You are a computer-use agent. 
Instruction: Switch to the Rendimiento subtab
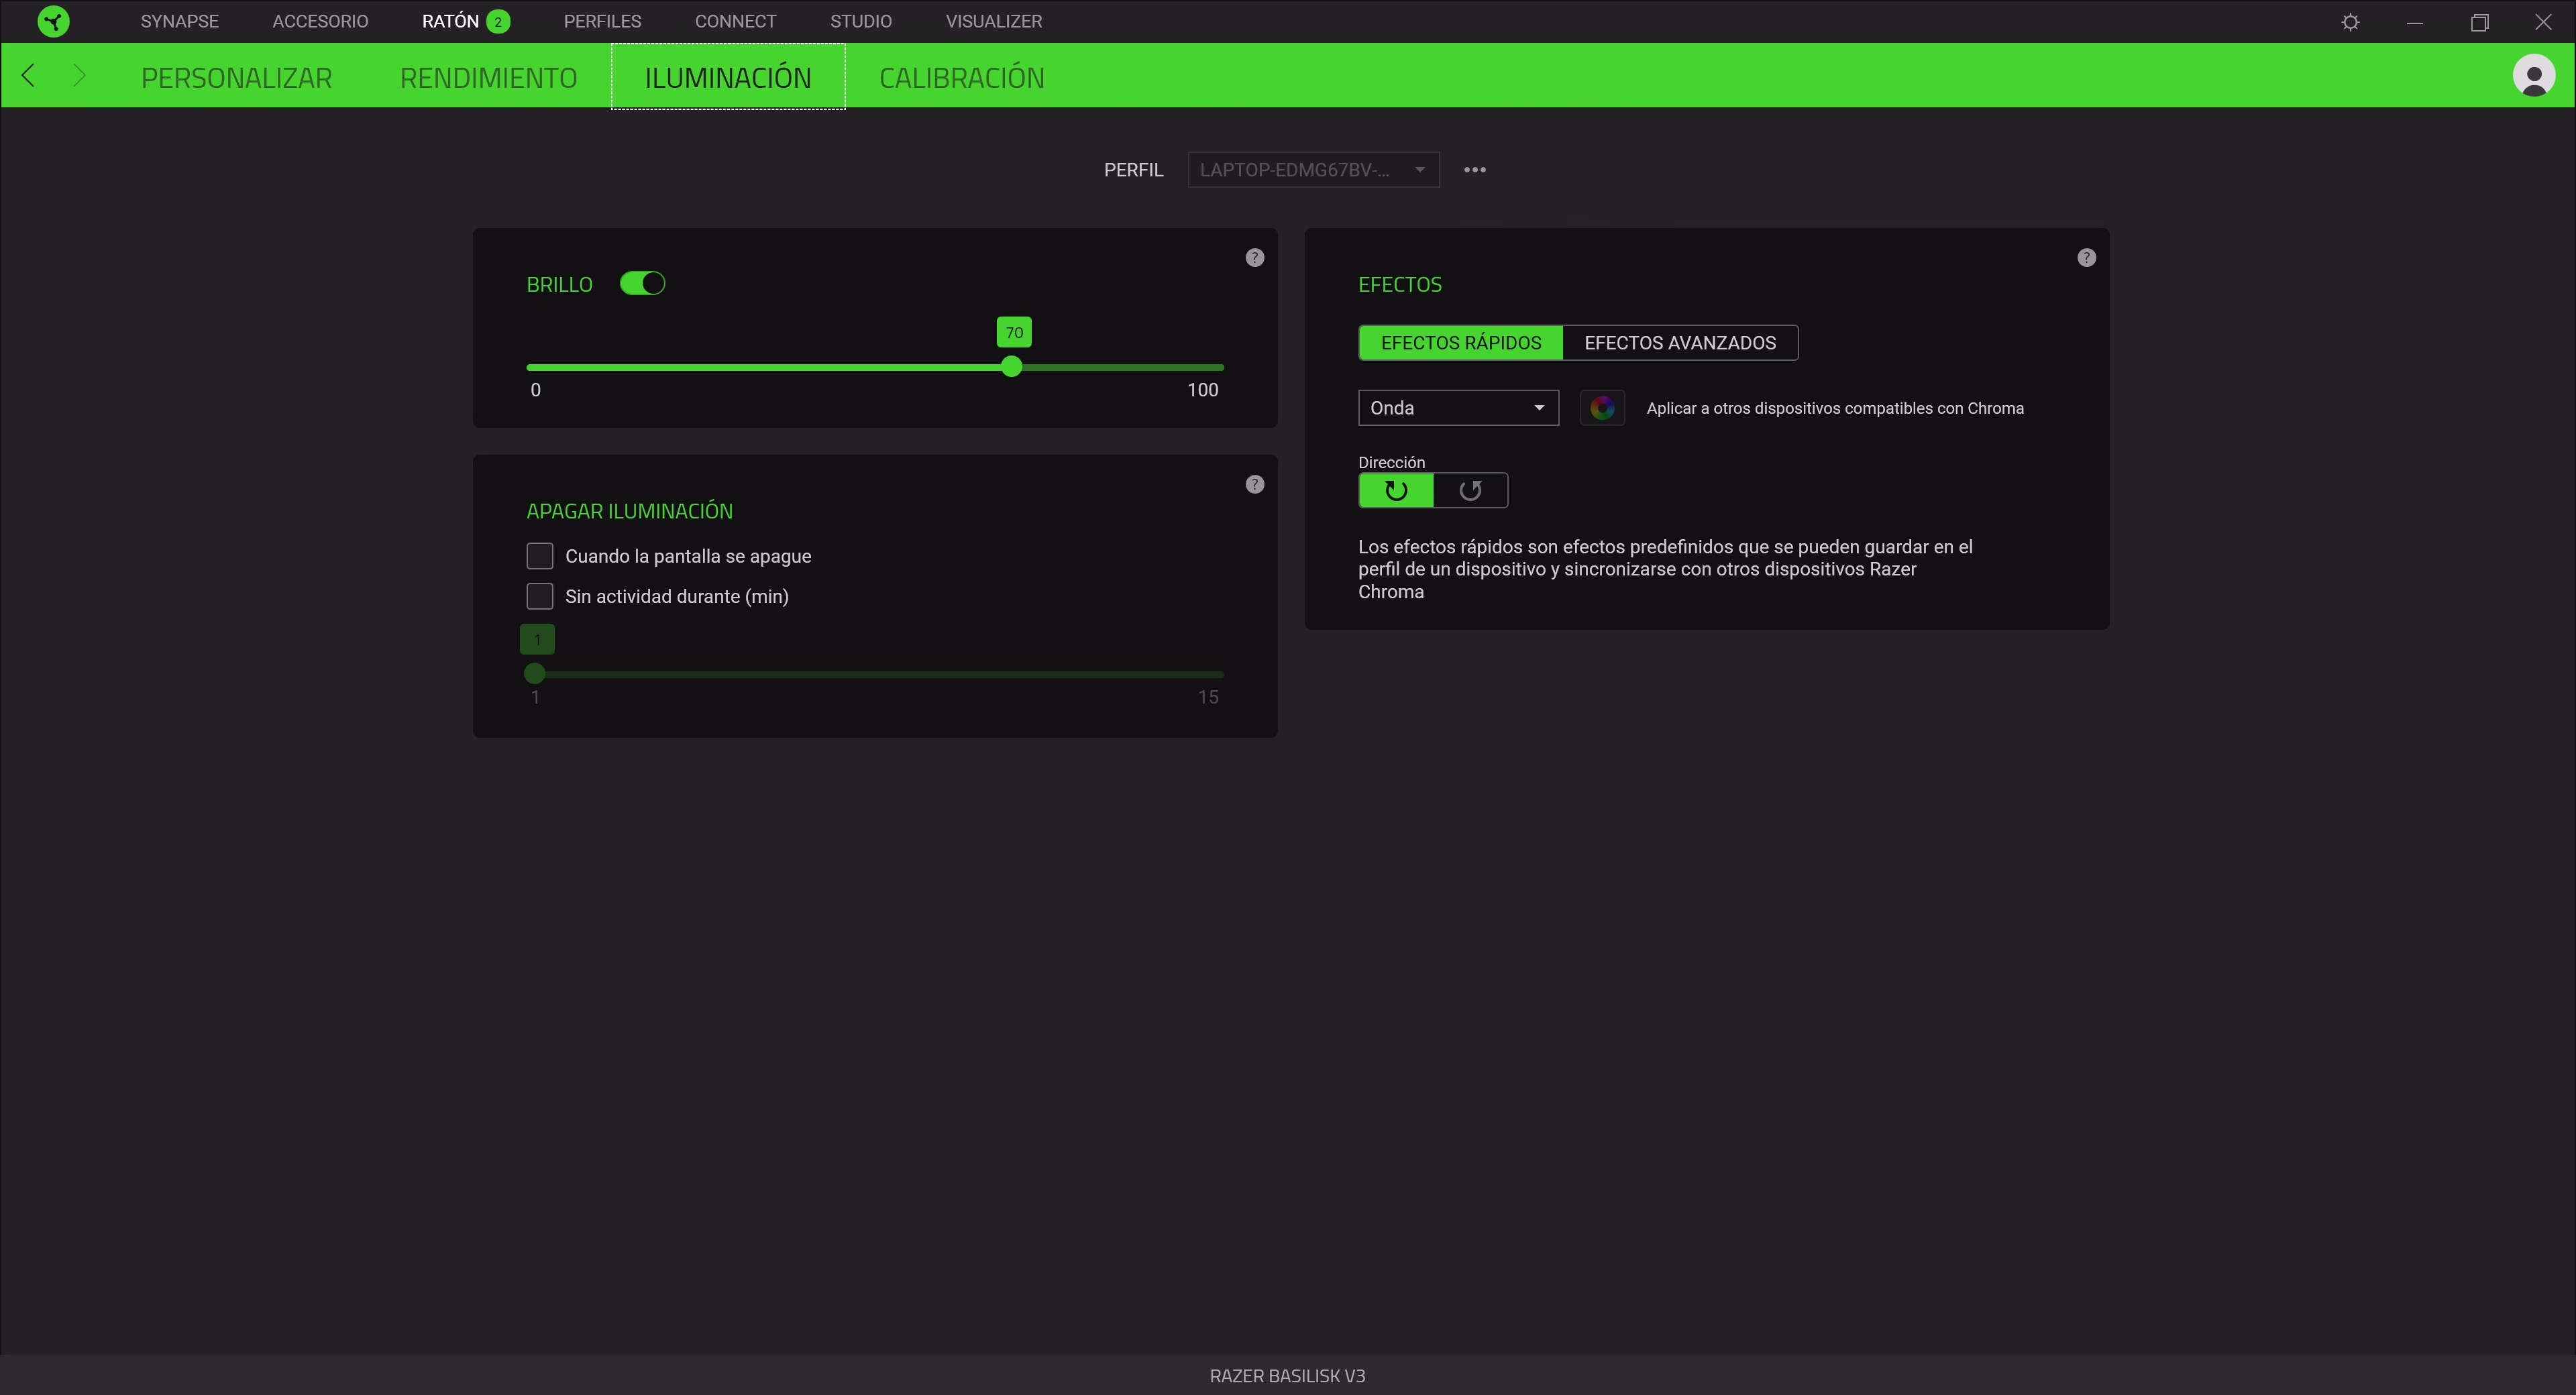[488, 77]
